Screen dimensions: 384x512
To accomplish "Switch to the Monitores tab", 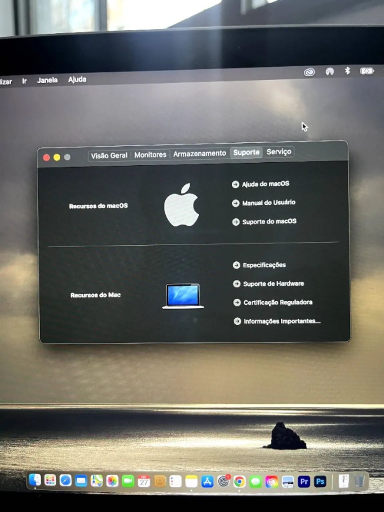I will pyautogui.click(x=150, y=154).
